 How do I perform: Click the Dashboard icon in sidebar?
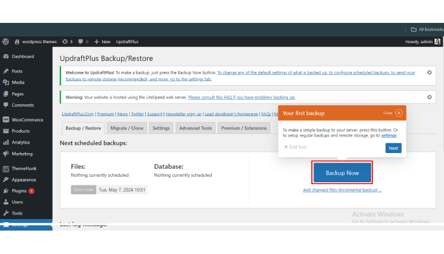(6, 57)
